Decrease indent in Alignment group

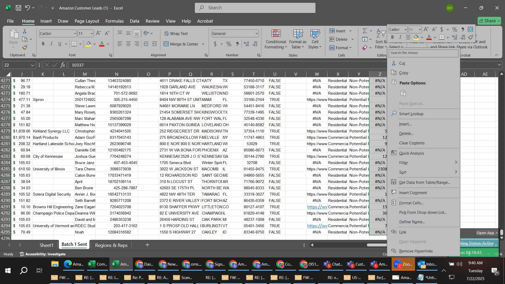(x=146, y=44)
